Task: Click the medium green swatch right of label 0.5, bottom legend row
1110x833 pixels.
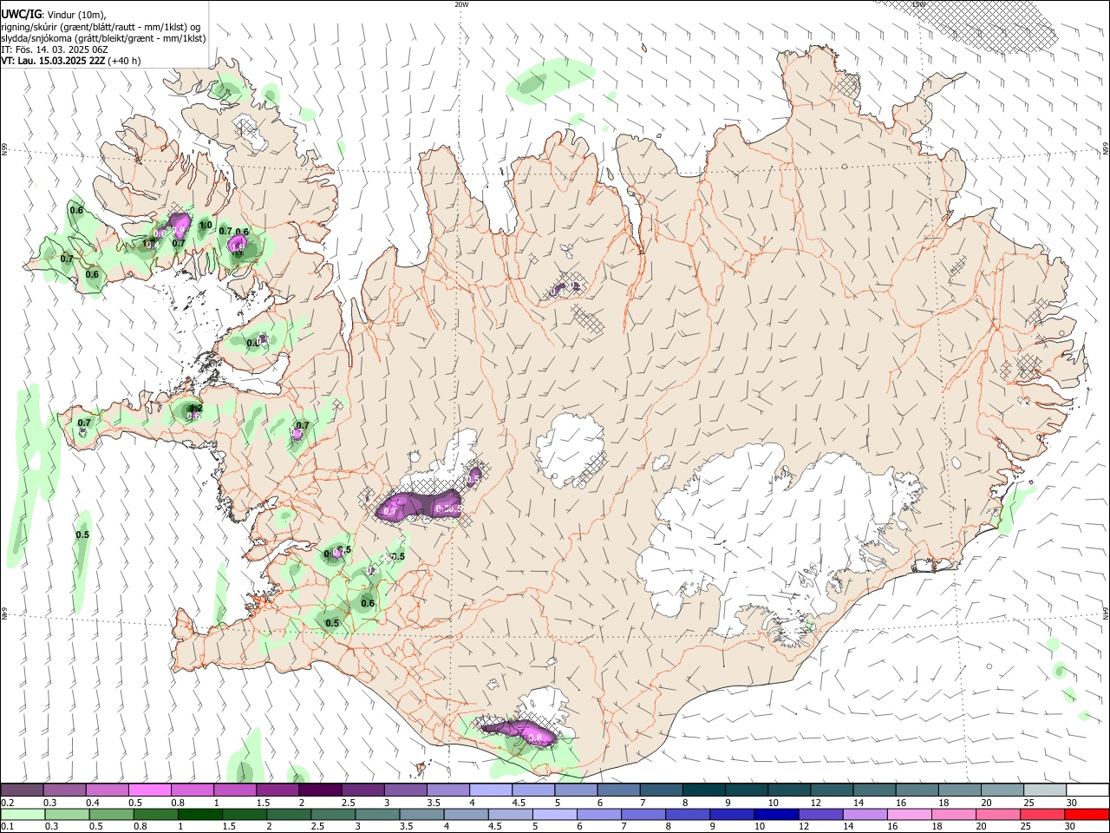Action: click(111, 814)
